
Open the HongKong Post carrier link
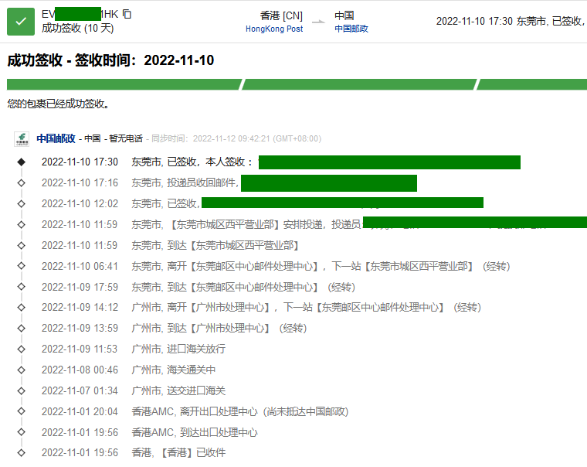(274, 29)
